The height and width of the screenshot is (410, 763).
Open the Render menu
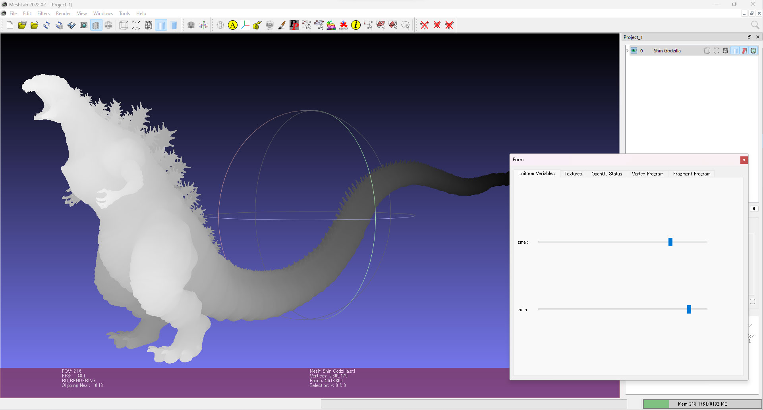click(64, 13)
